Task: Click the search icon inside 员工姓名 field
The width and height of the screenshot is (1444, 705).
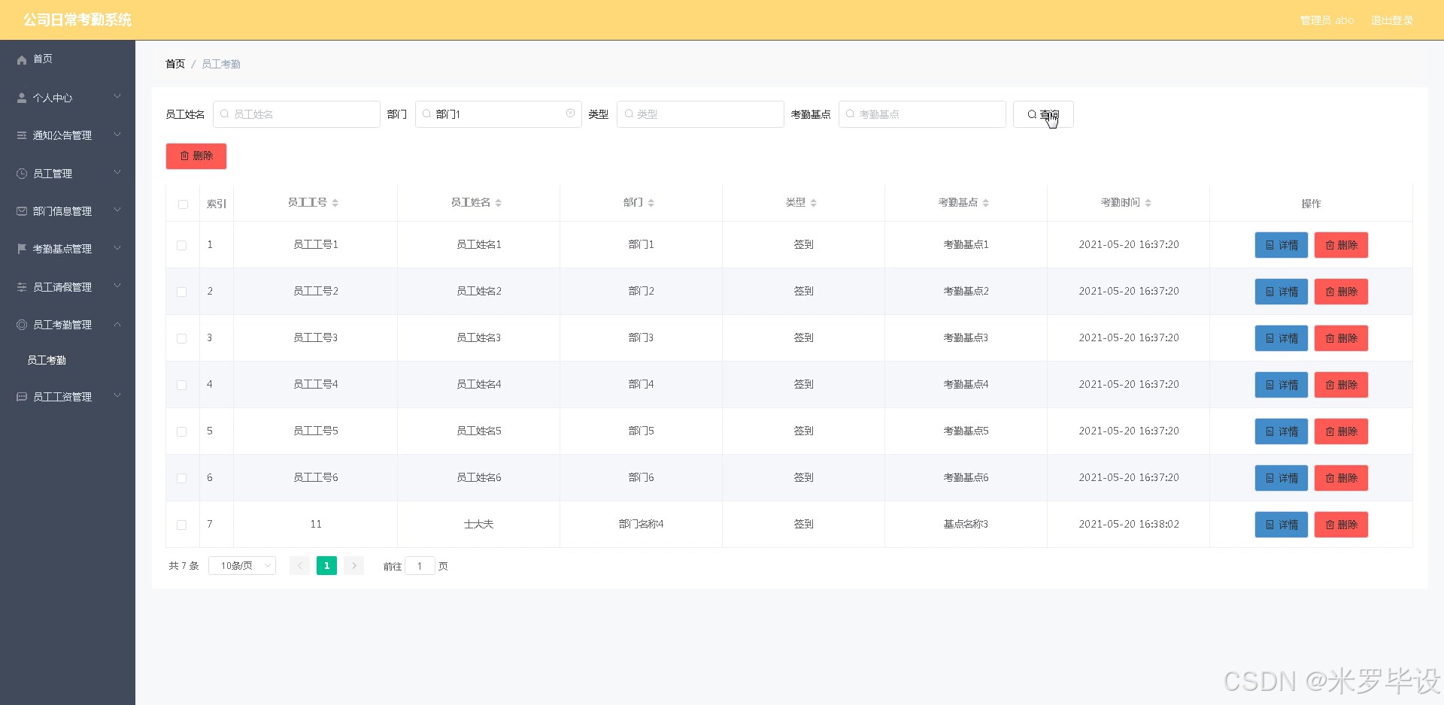Action: click(x=224, y=114)
